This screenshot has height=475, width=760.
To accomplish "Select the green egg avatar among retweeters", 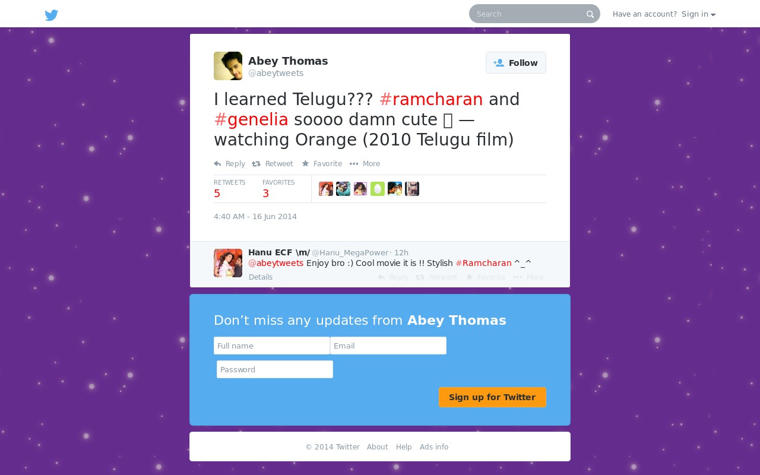I will [378, 189].
